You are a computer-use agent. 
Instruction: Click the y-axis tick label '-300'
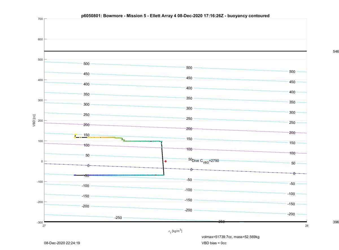click(40, 222)
